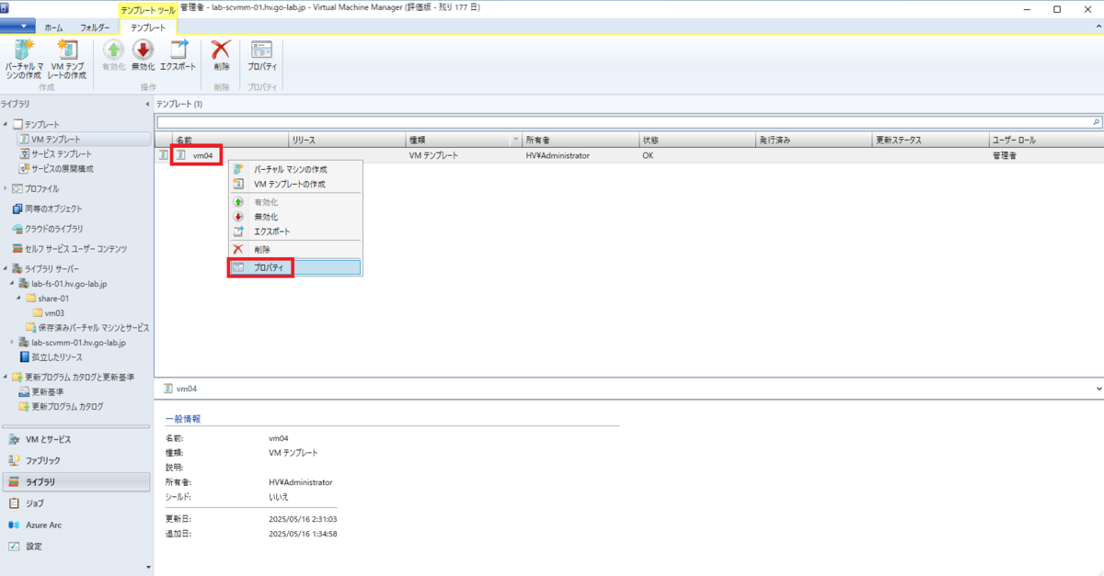The image size is (1104, 576).
Task: Click the Create Virtual Machine ribbon icon
Action: click(x=24, y=59)
